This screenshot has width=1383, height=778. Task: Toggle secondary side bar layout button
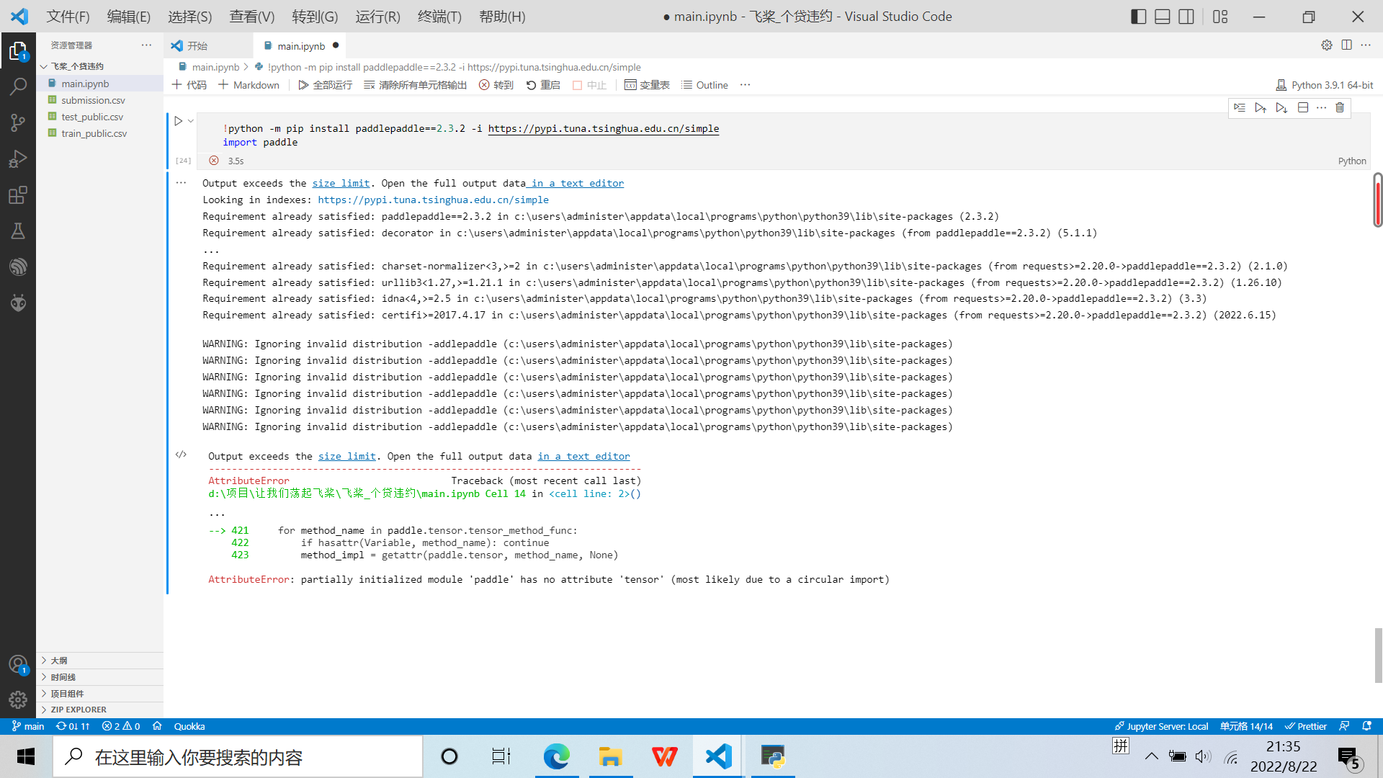point(1186,17)
